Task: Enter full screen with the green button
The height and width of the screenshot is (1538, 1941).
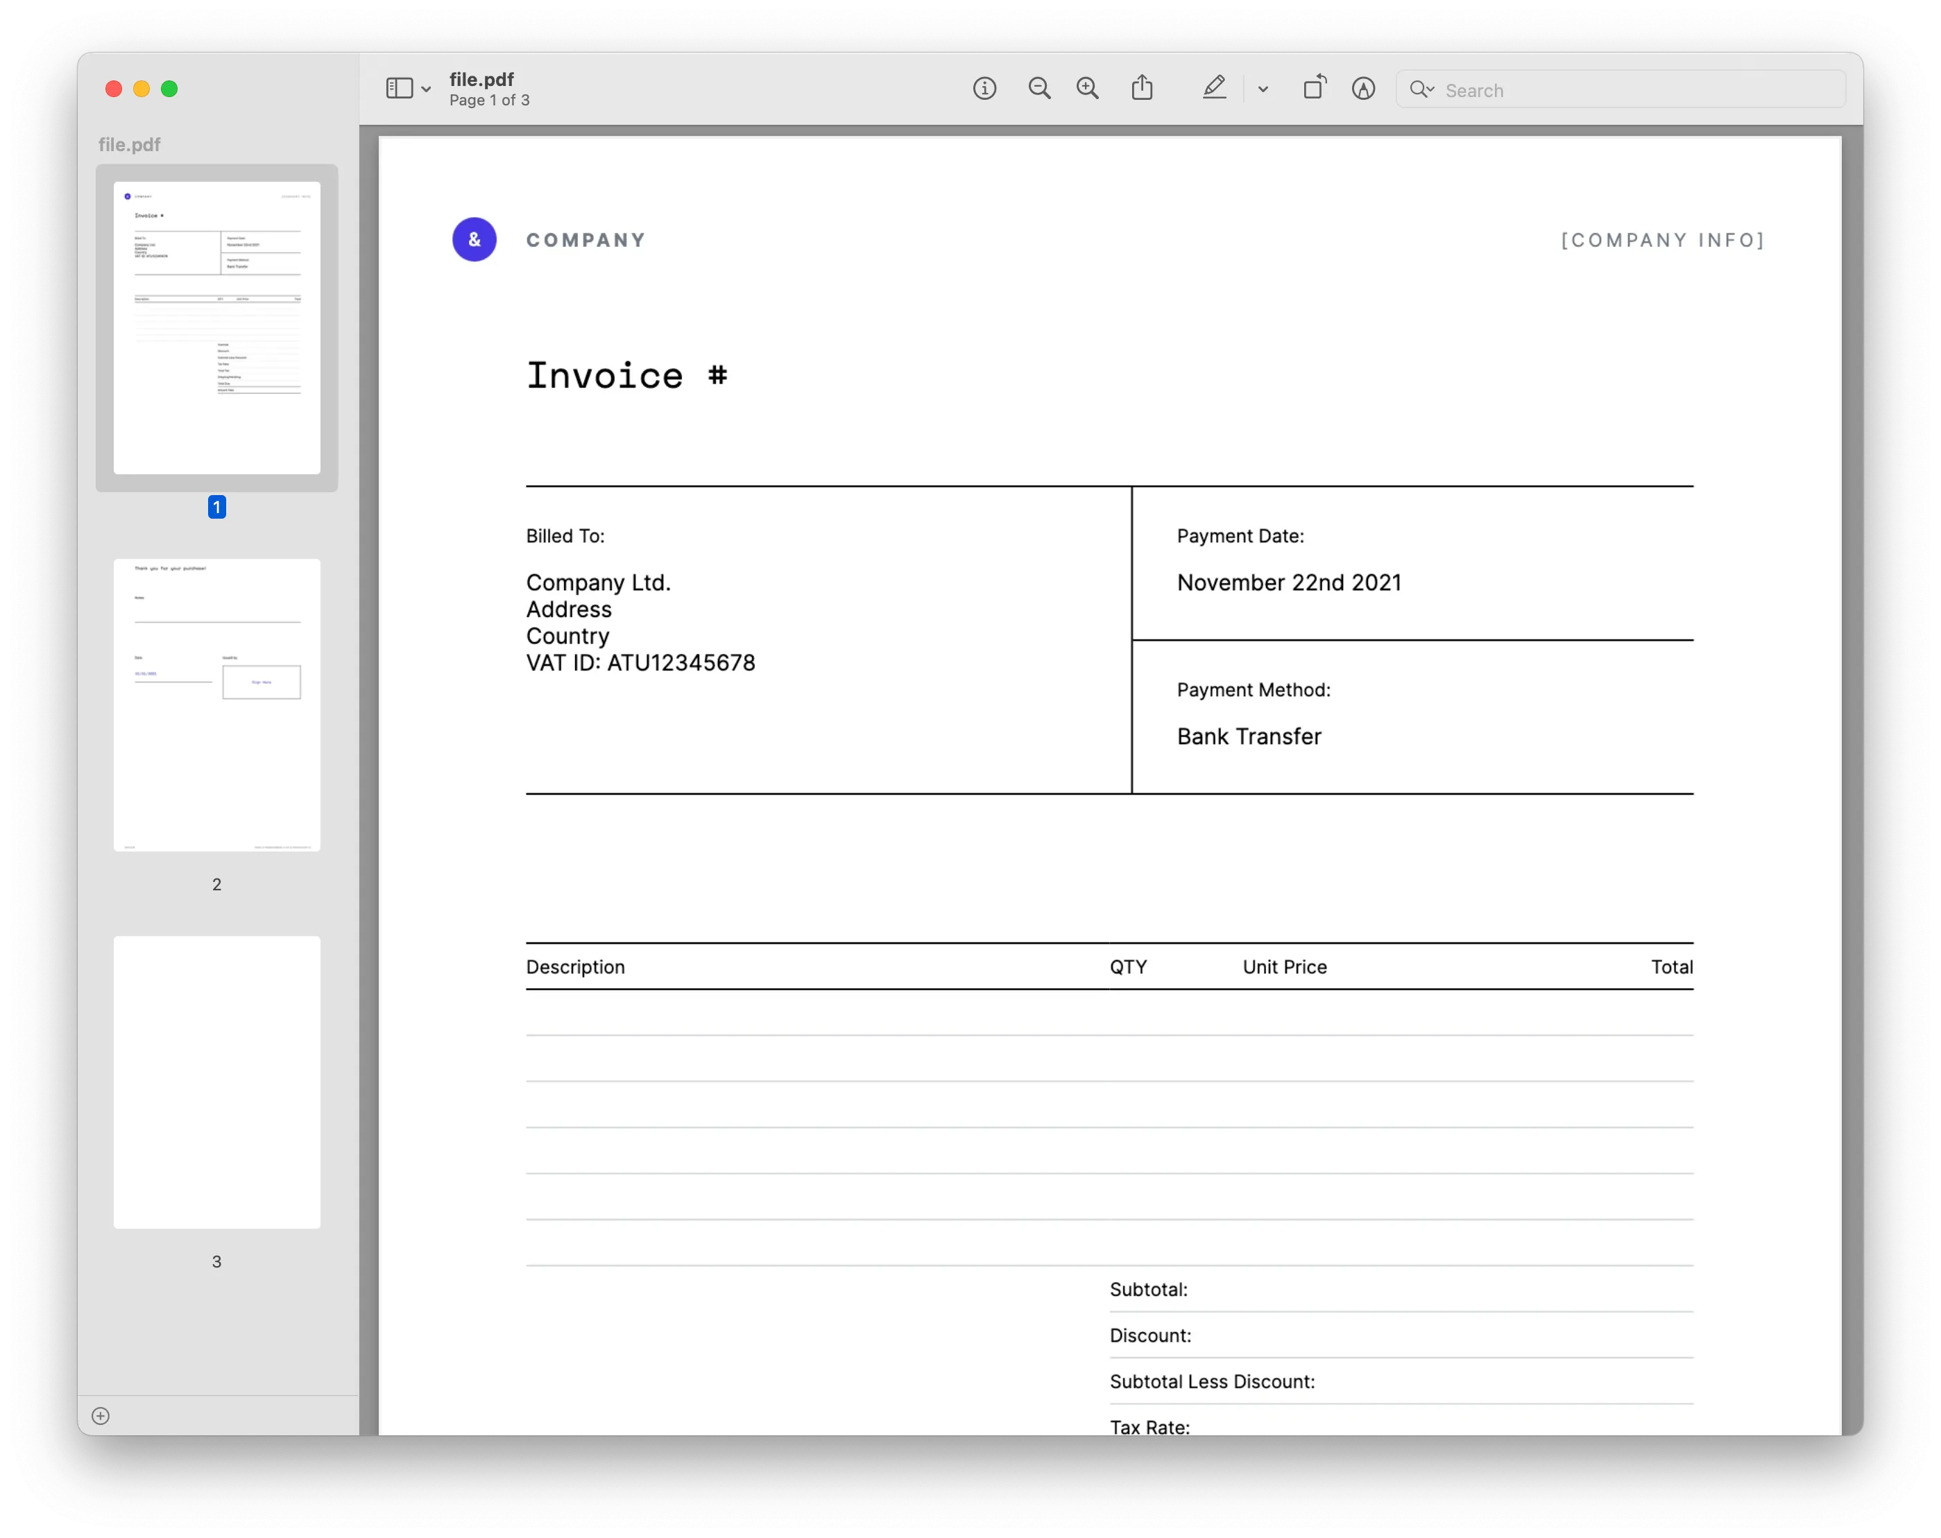Action: (x=169, y=89)
